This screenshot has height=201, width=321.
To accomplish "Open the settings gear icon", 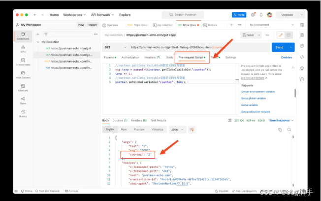I will [253, 15].
